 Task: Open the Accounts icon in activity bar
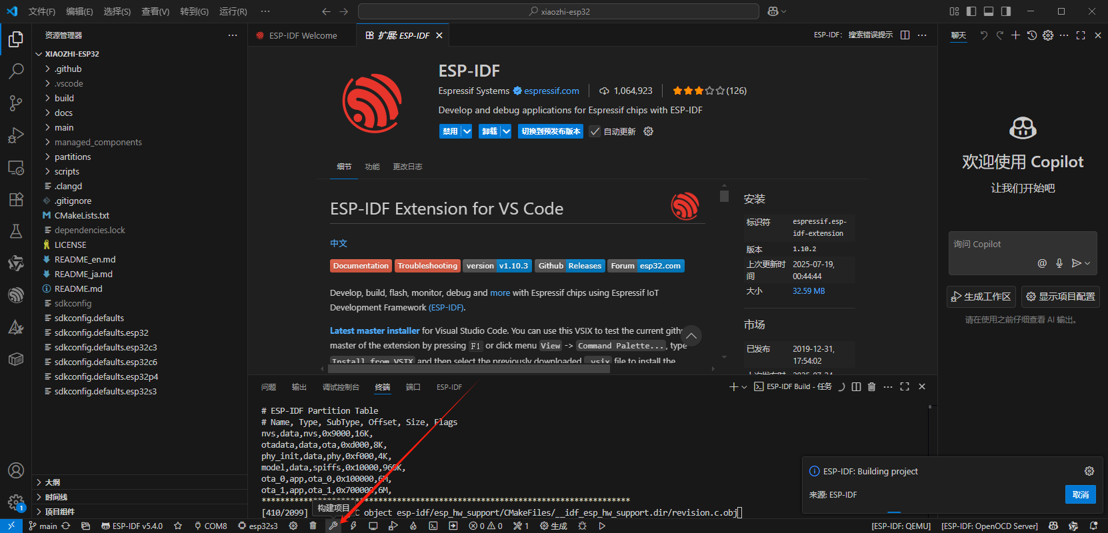16,470
